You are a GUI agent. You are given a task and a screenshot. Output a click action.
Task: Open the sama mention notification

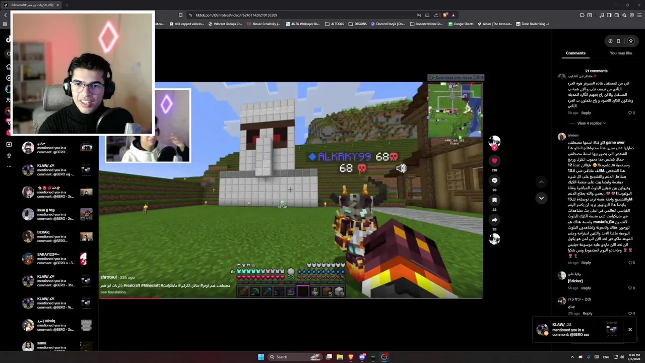(x=58, y=346)
